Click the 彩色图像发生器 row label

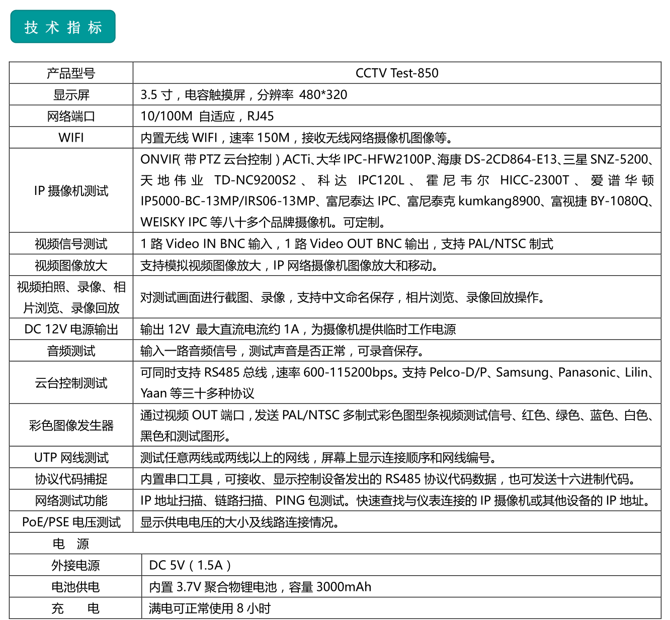click(71, 426)
